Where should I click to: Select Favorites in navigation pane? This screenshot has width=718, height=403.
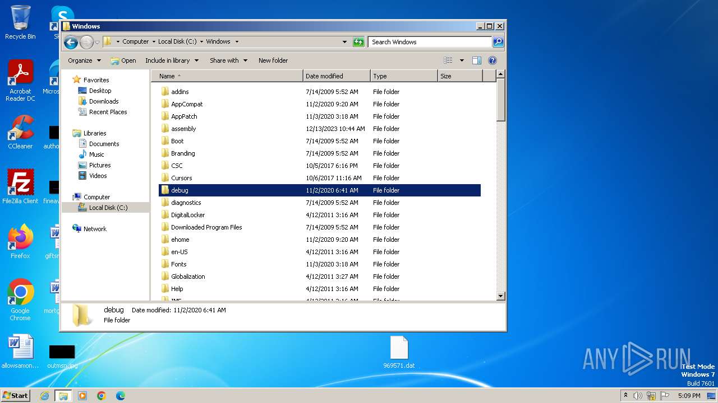(x=96, y=80)
